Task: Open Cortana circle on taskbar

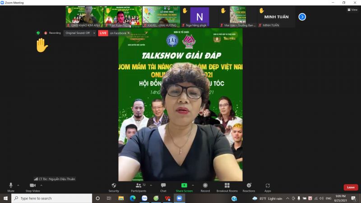Action: tap(97, 198)
